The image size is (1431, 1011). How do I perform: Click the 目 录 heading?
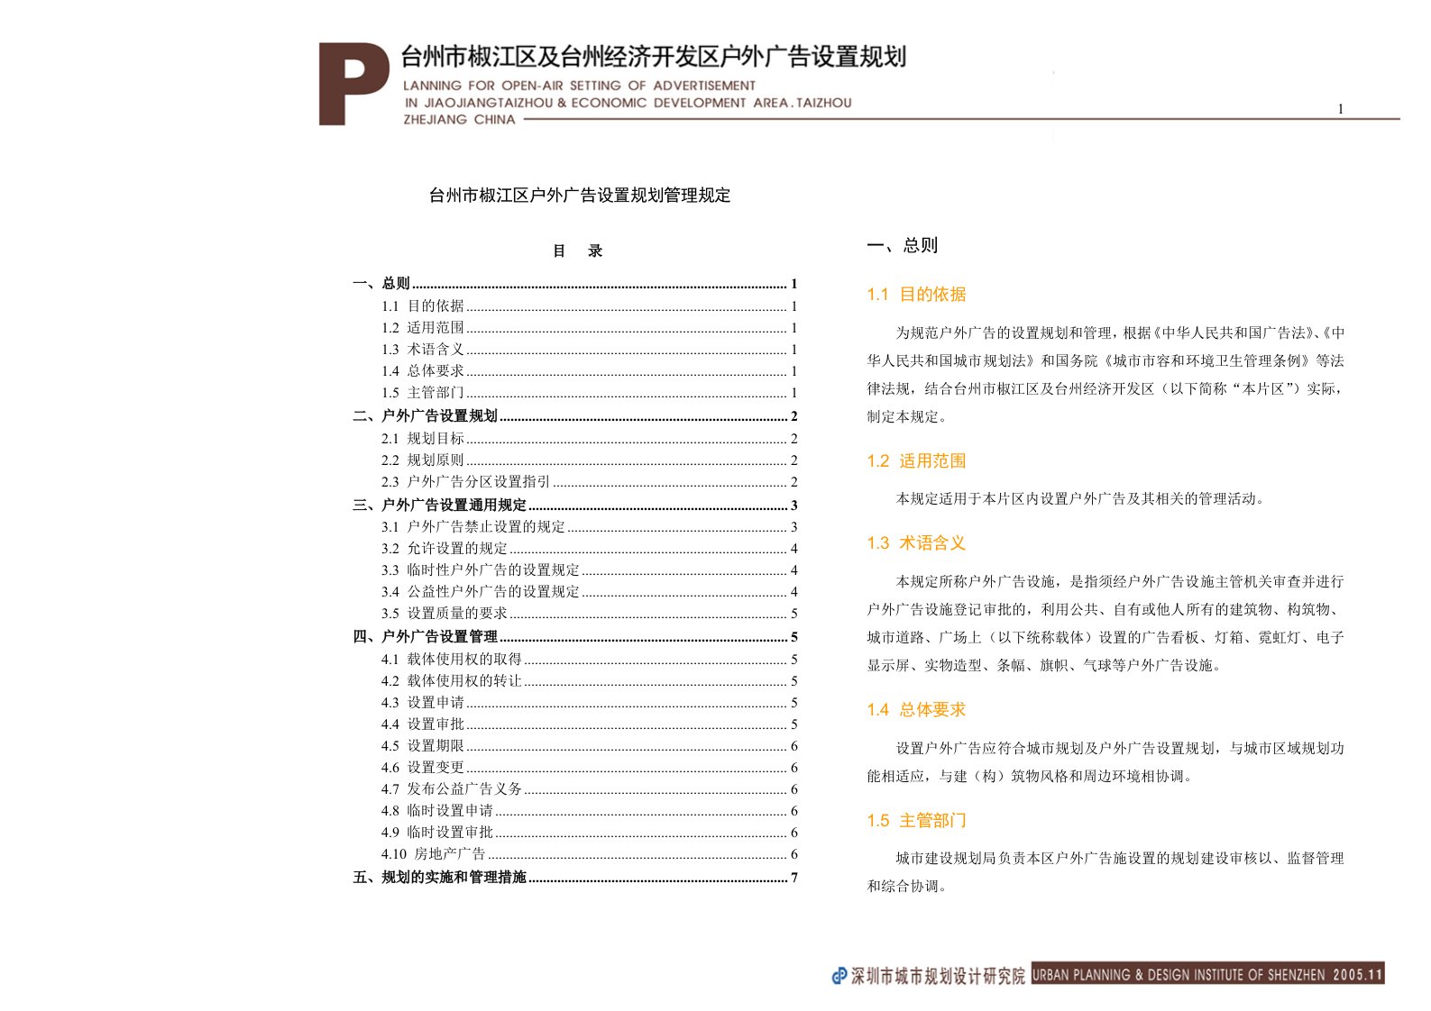click(x=577, y=251)
